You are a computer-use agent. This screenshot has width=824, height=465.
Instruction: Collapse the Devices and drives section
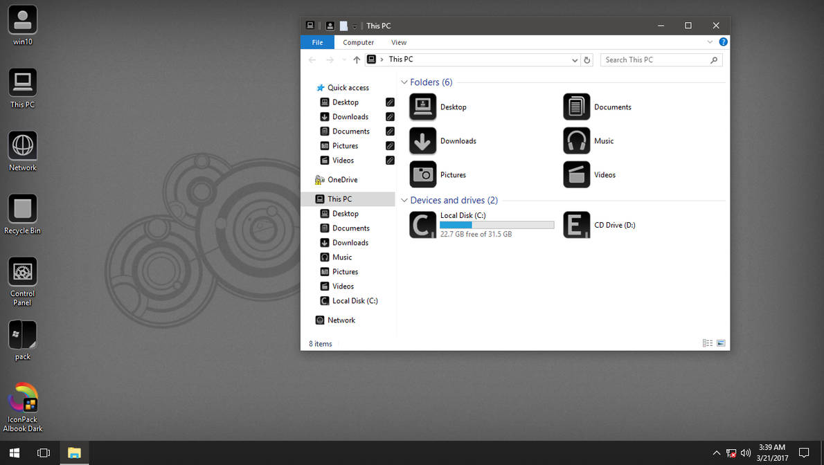[x=404, y=200]
